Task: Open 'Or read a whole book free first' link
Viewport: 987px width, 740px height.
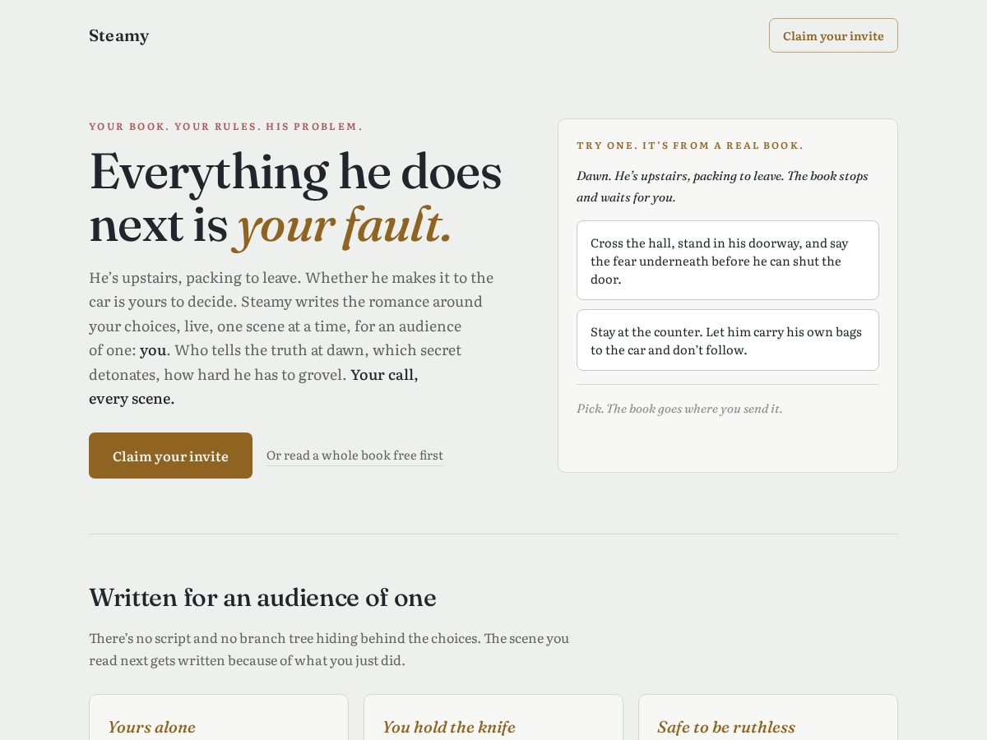Action: 354,456
